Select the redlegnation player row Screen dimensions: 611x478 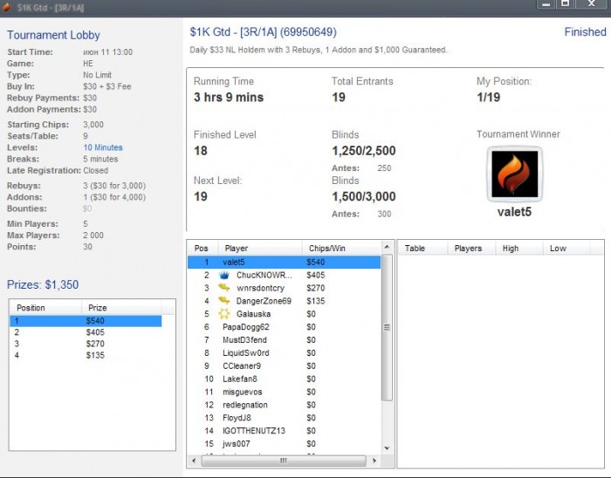tap(284, 405)
